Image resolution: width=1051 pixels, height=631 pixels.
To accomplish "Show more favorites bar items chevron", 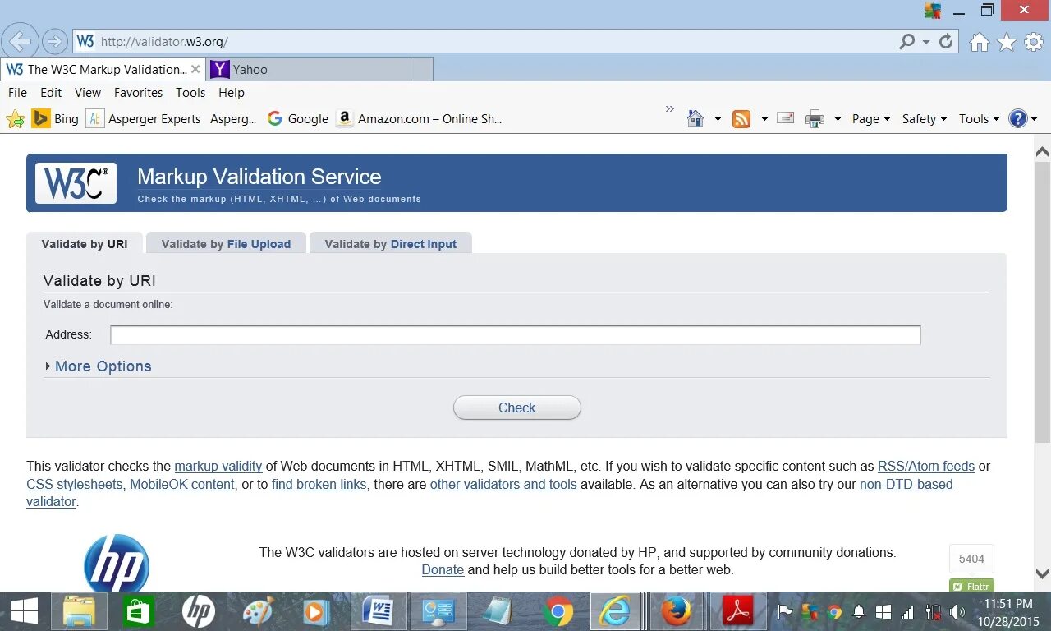I will (669, 108).
